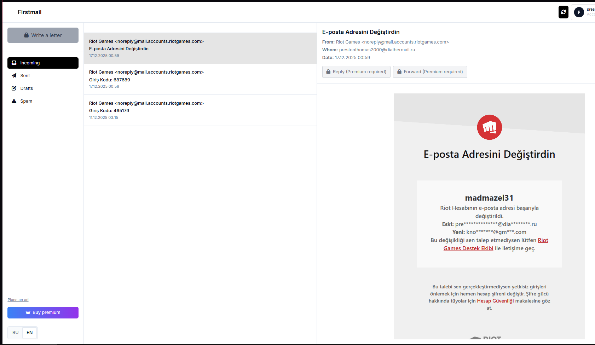Open the Sent folder
The height and width of the screenshot is (345, 595).
43,75
